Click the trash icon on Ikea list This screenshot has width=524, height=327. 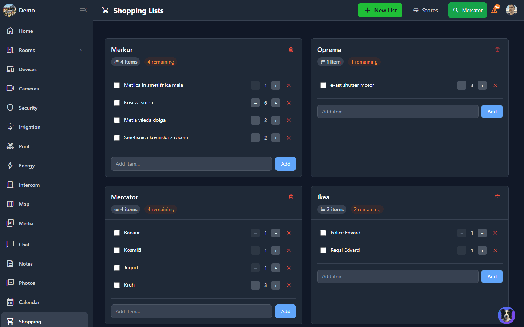coord(497,197)
